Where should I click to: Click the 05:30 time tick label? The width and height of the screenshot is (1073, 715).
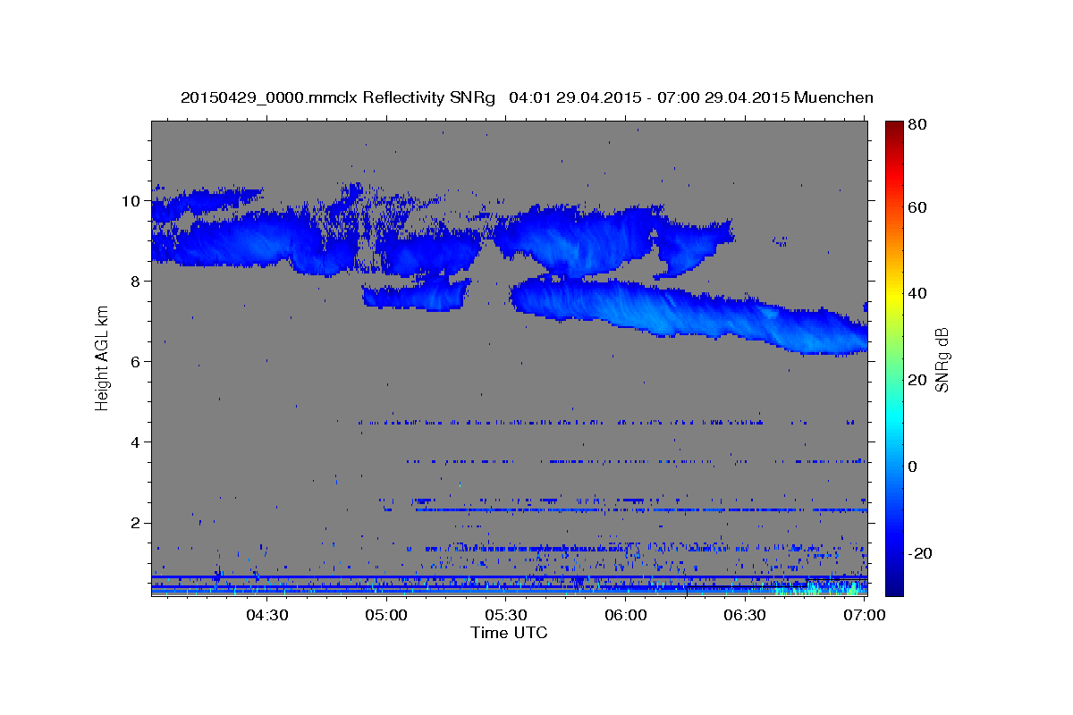click(x=506, y=615)
